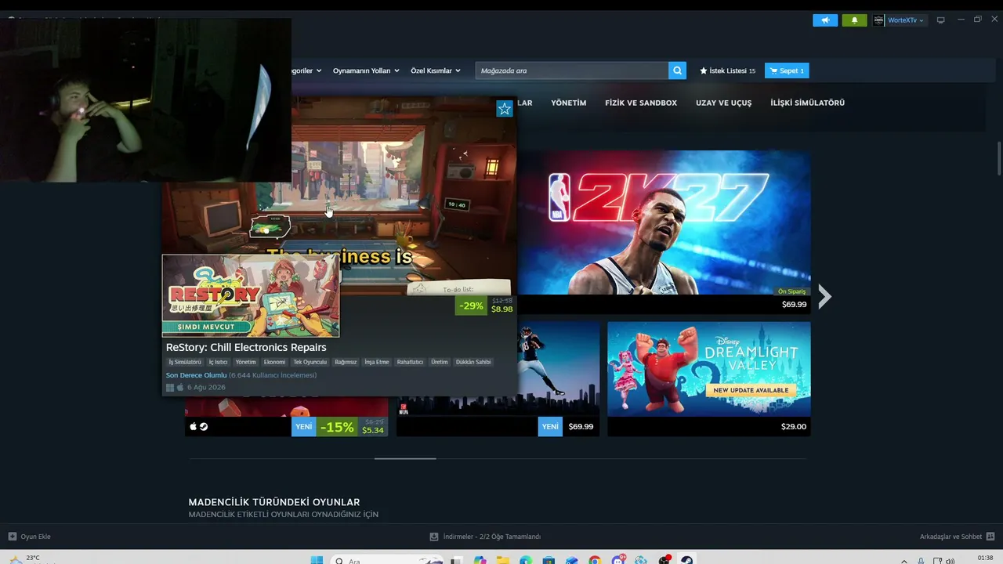1003x564 pixels.
Task: Click in the Mağazada ara search field
Action: coord(571,70)
